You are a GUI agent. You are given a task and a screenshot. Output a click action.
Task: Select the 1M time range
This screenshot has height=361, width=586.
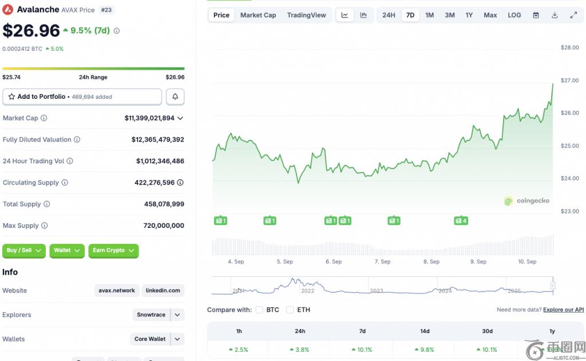point(429,15)
